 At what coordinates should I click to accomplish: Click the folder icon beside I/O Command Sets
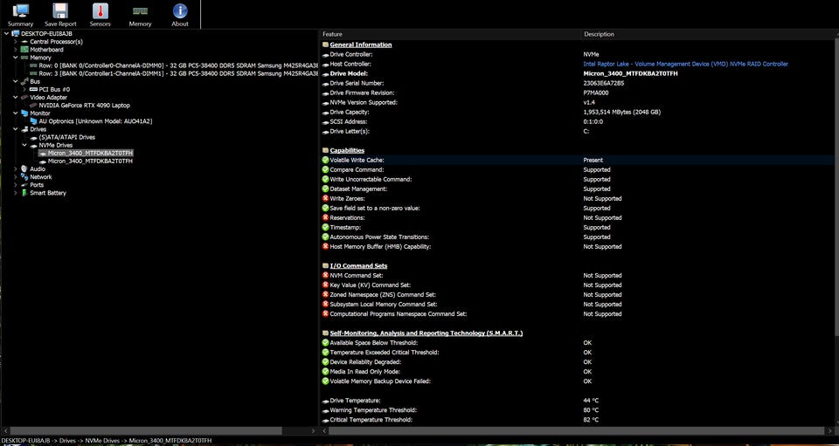click(325, 266)
